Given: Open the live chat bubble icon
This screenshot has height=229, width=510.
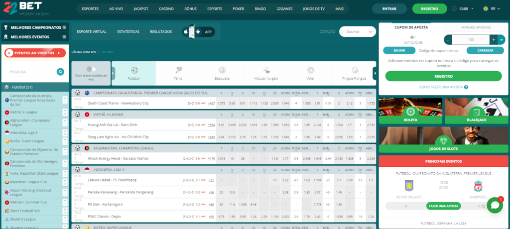Looking at the screenshot, I should pos(494,205).
